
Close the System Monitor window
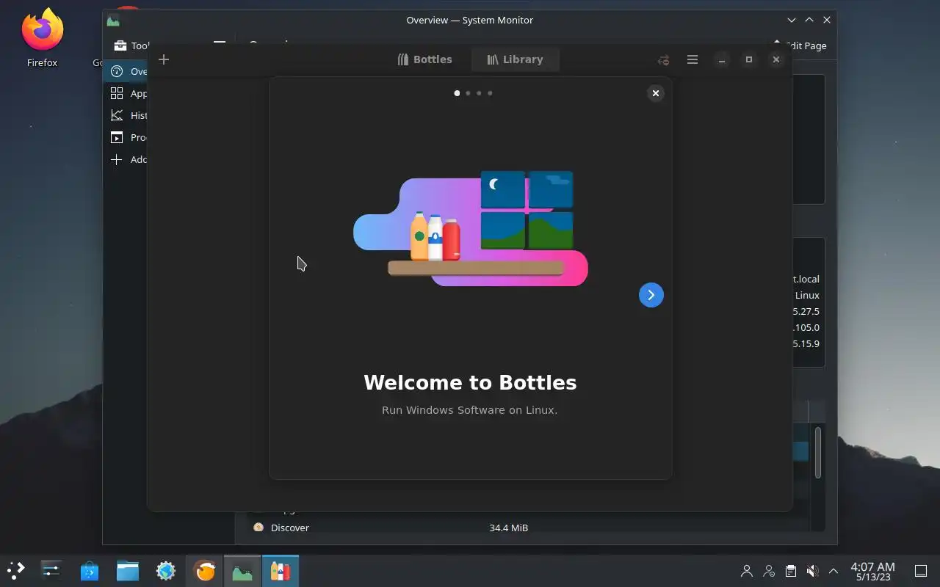coord(827,21)
